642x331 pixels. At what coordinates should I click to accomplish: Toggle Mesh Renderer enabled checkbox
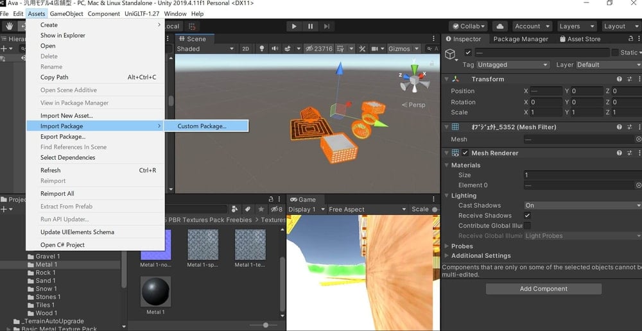click(x=465, y=153)
